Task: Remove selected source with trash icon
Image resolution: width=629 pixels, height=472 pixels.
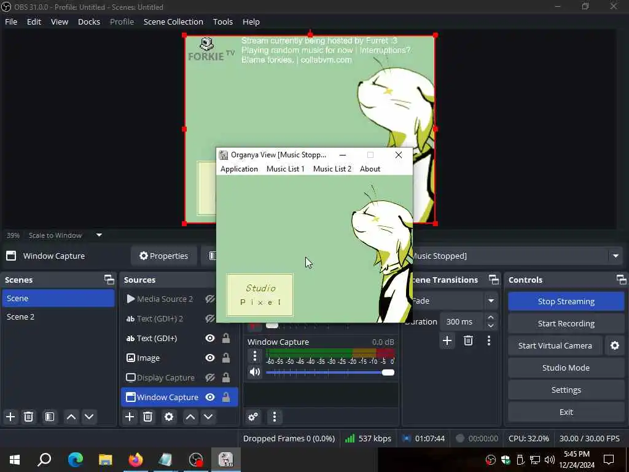Action: (x=147, y=417)
